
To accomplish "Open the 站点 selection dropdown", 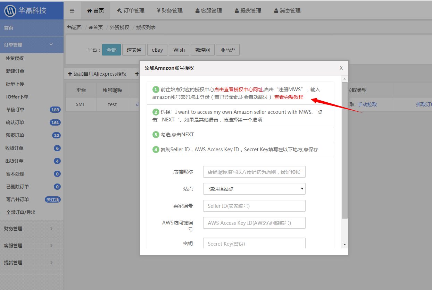I will tap(254, 189).
